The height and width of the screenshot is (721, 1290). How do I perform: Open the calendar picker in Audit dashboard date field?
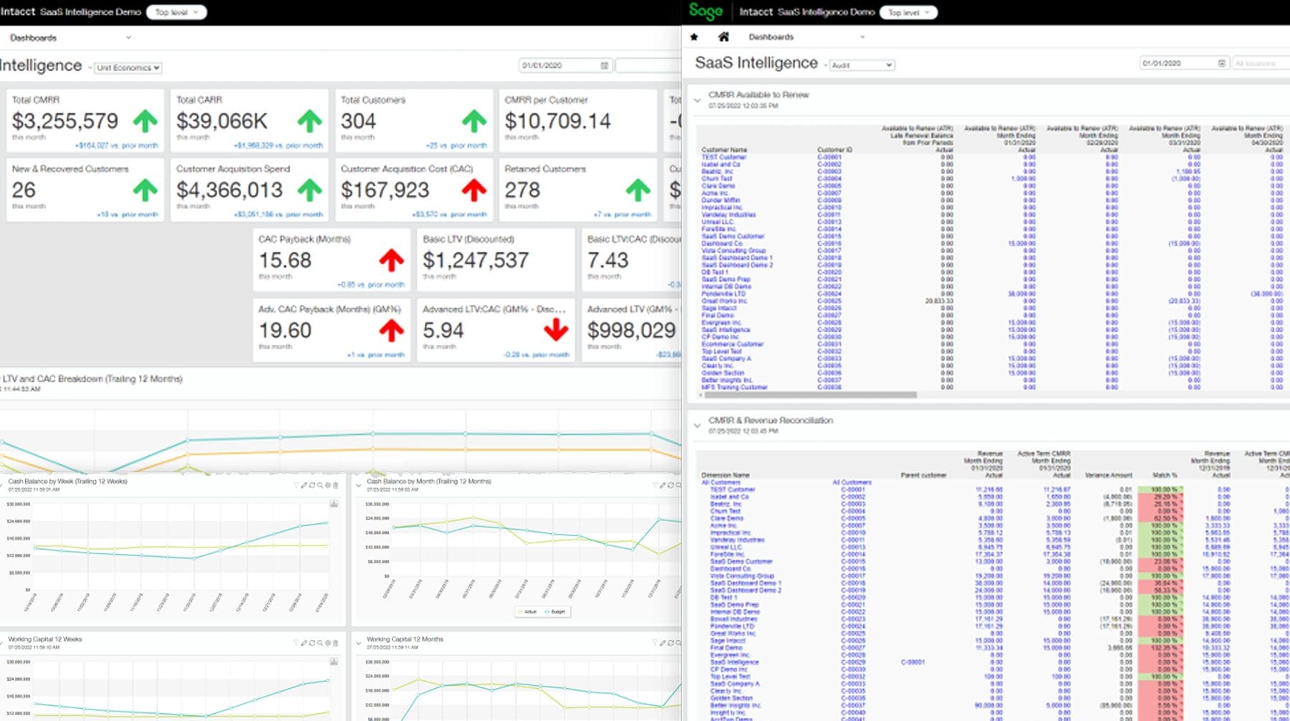pyautogui.click(x=1222, y=64)
